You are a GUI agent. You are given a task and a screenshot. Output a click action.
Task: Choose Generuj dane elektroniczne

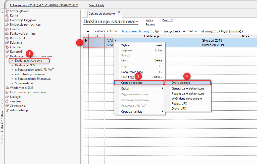188,89
